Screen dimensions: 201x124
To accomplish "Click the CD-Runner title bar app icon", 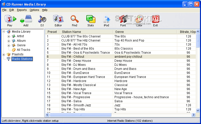I will [x=4, y=4].
